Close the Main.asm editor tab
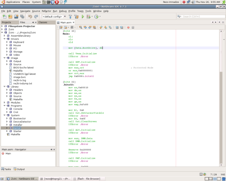226x181 pixels. click(x=73, y=22)
